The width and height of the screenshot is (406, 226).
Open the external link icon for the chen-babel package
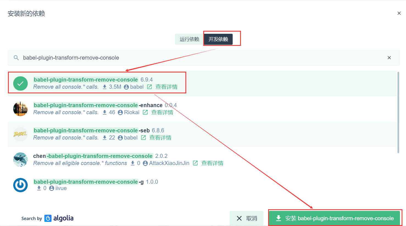pyautogui.click(x=195, y=163)
